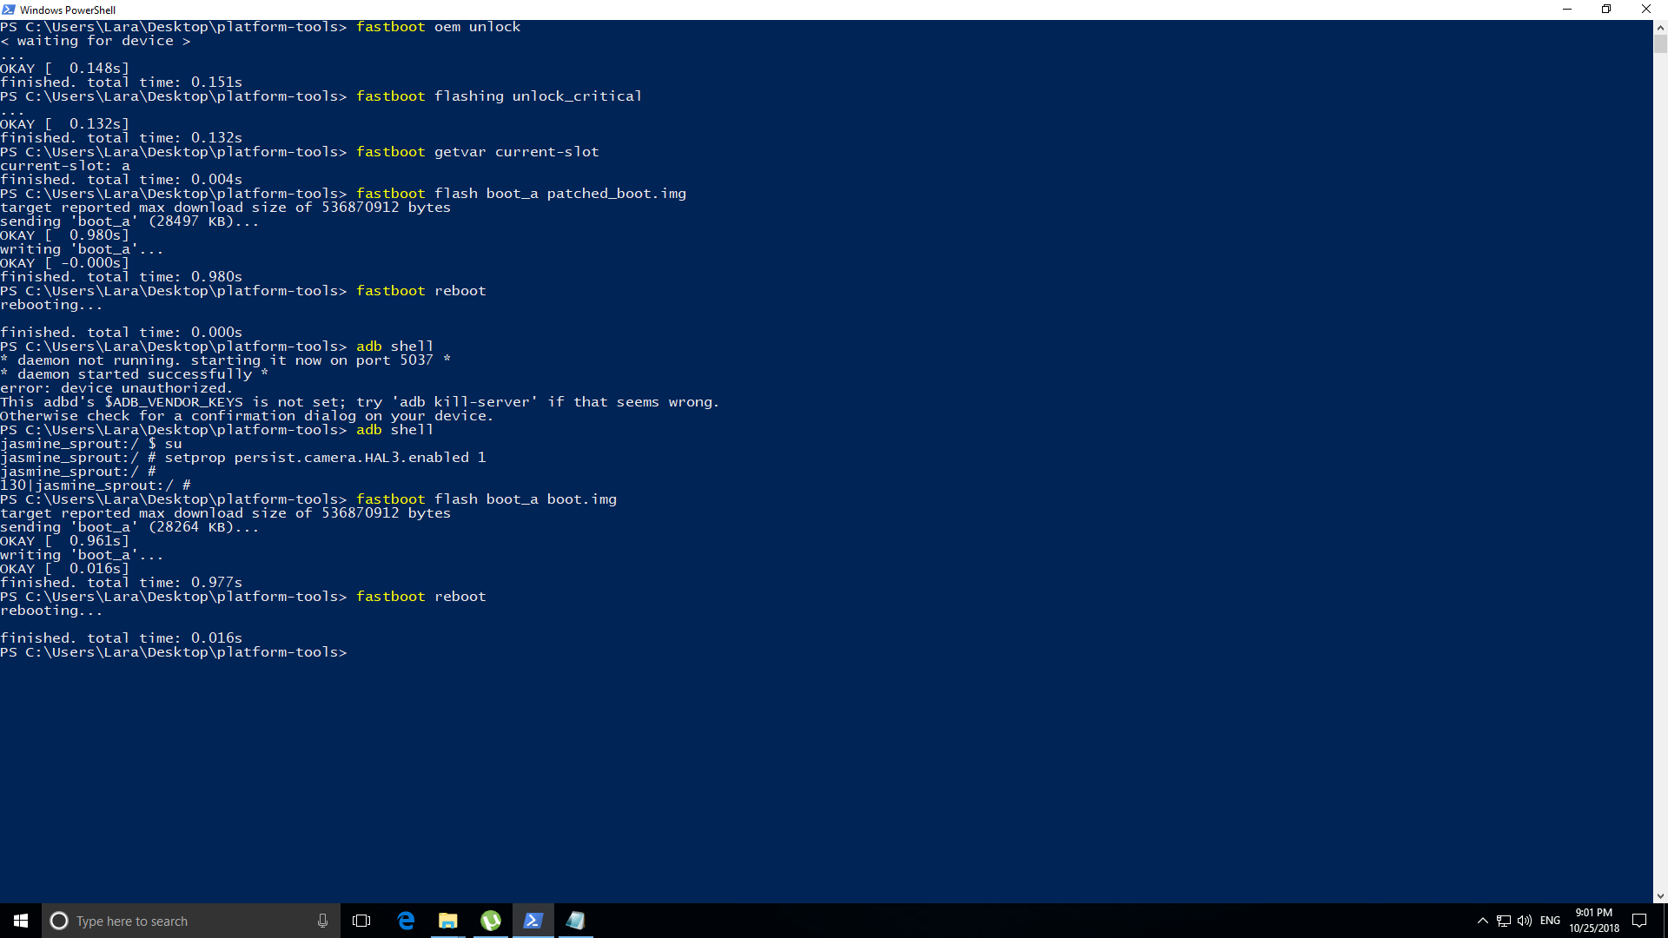This screenshot has height=938, width=1668.
Task: Open the volume control tray icon
Action: (x=1525, y=921)
